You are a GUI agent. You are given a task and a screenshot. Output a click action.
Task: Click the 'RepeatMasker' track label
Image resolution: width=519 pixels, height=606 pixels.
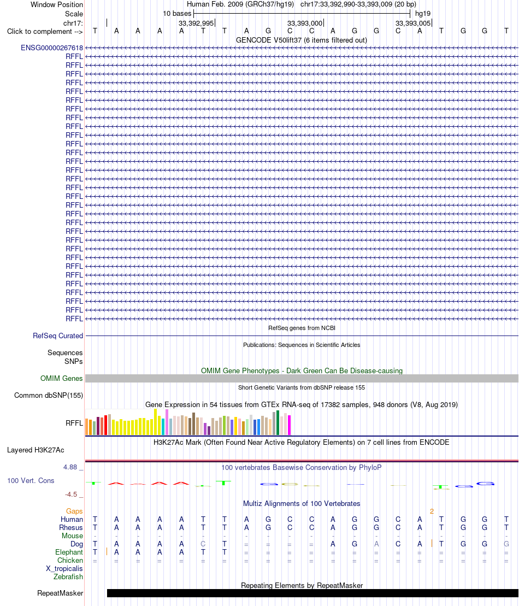(60, 593)
